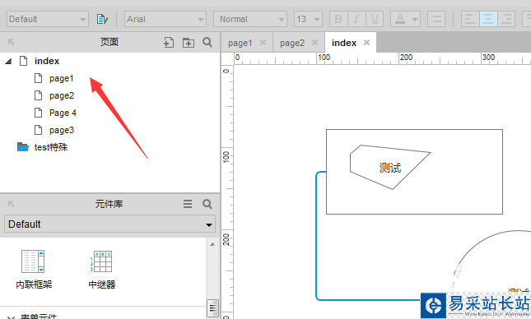Image resolution: width=531 pixels, height=319 pixels.
Task: Open the Arial font family dropdown
Action: pos(165,19)
